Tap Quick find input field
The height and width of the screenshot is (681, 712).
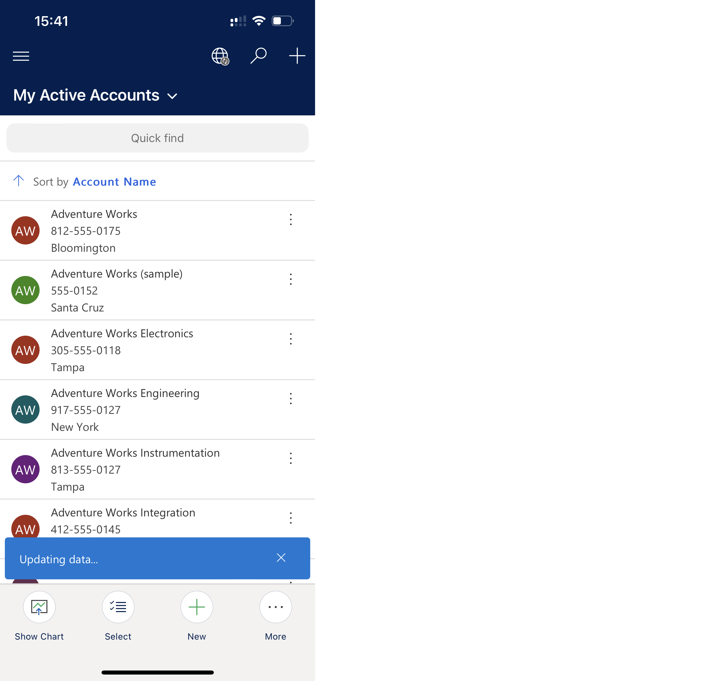click(157, 138)
